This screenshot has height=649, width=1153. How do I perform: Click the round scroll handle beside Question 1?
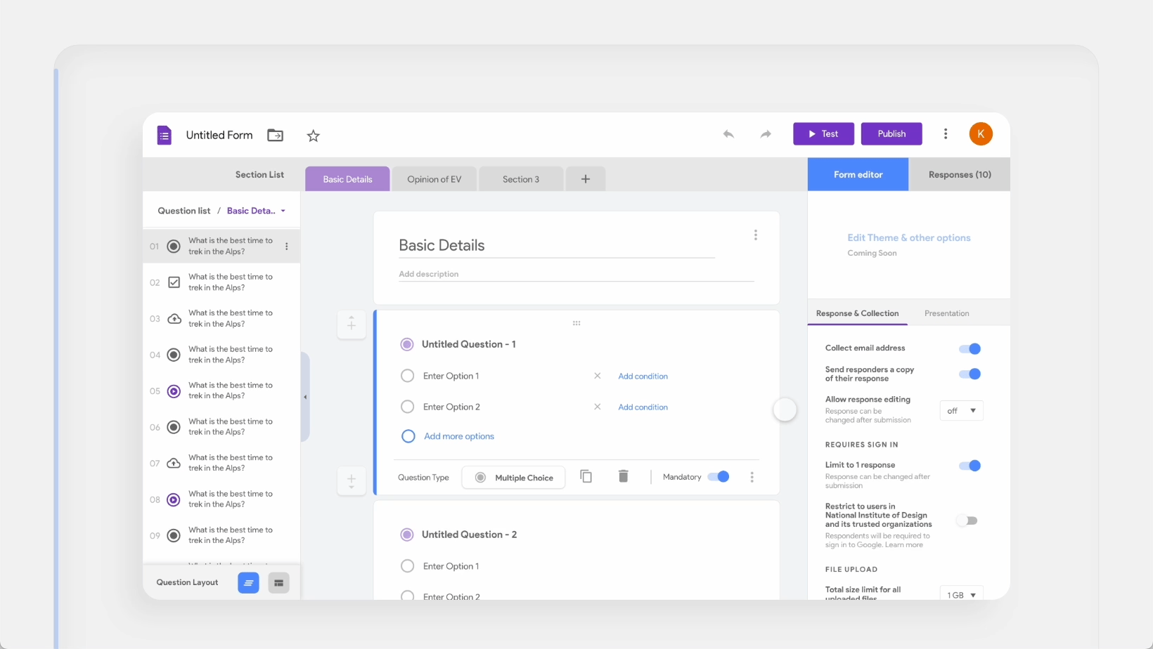click(785, 409)
